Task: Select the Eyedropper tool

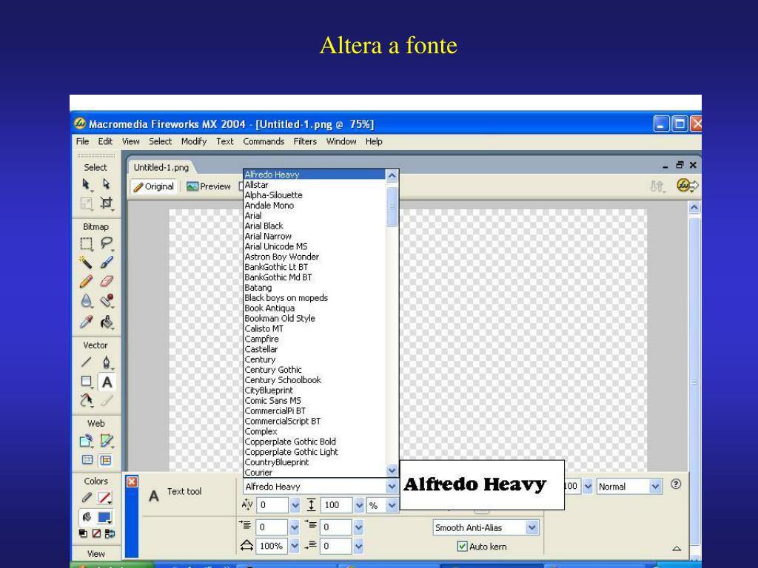Action: click(86, 322)
